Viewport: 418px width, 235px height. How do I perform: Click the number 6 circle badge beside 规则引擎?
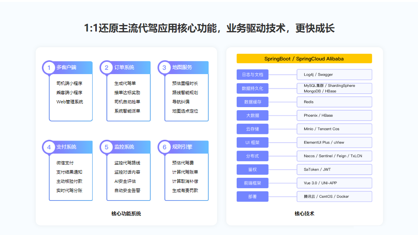164,147
